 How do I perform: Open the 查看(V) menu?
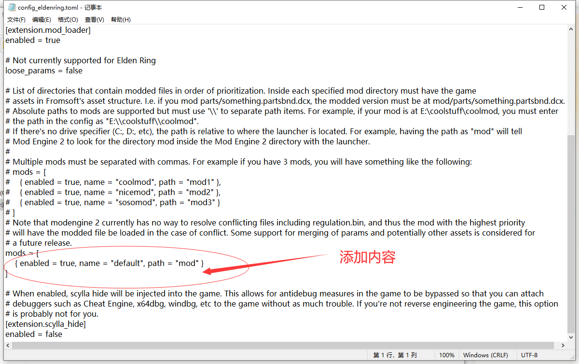pyautogui.click(x=94, y=20)
